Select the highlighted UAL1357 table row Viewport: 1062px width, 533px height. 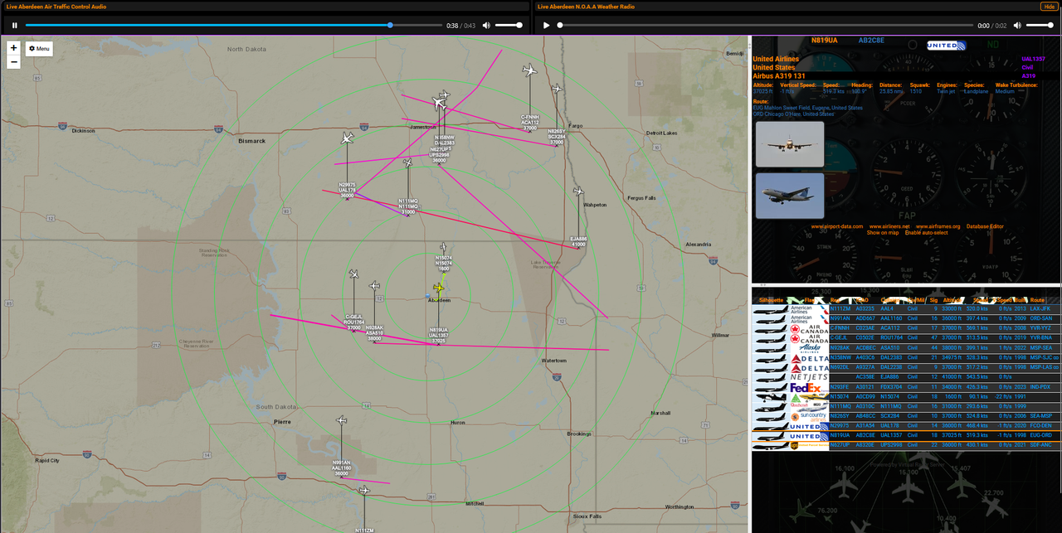coord(906,435)
